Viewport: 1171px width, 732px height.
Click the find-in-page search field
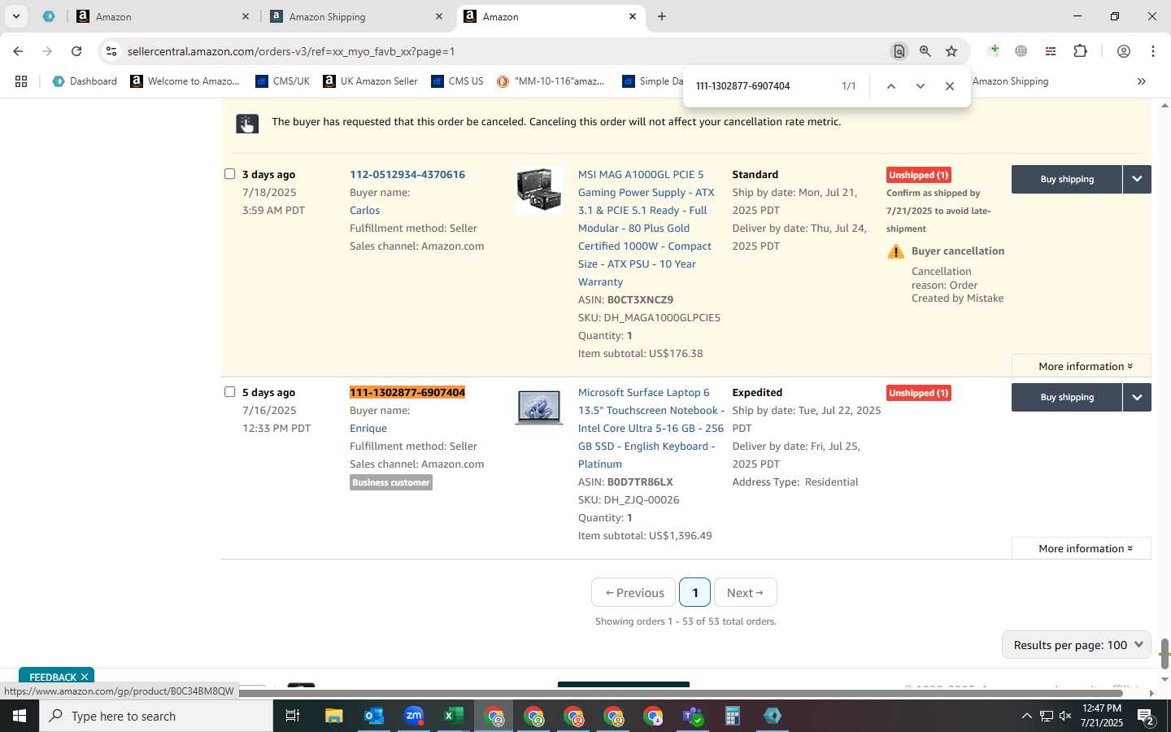click(760, 86)
